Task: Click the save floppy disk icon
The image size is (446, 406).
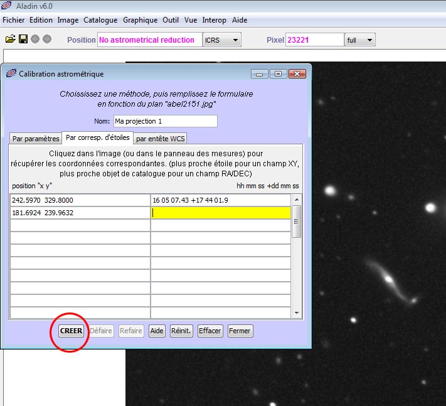Action: coord(23,39)
